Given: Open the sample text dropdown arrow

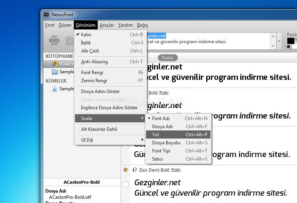Looking at the screenshot, I should point(279,41).
